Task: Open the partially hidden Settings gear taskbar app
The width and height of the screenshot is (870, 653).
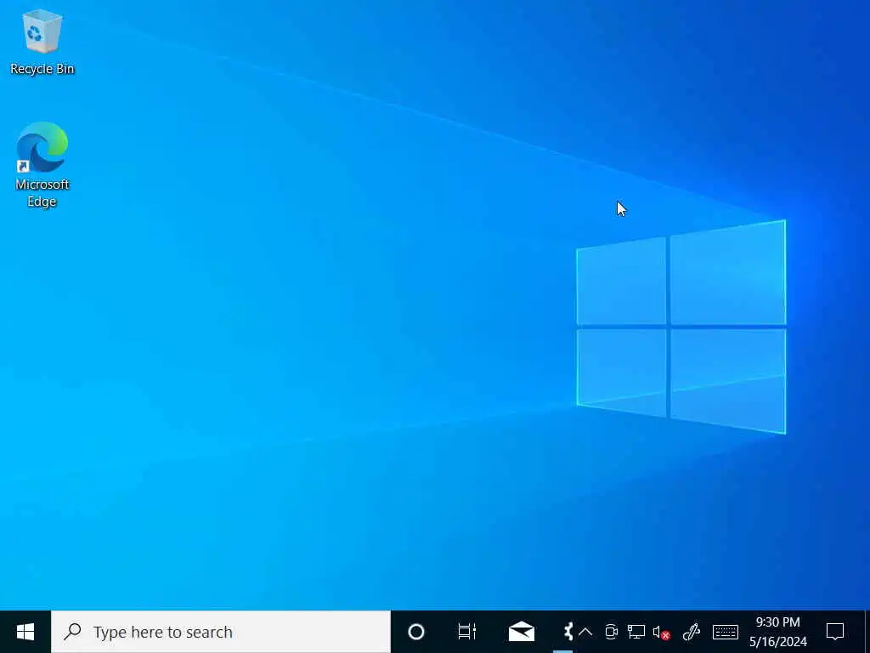Action: point(567,632)
